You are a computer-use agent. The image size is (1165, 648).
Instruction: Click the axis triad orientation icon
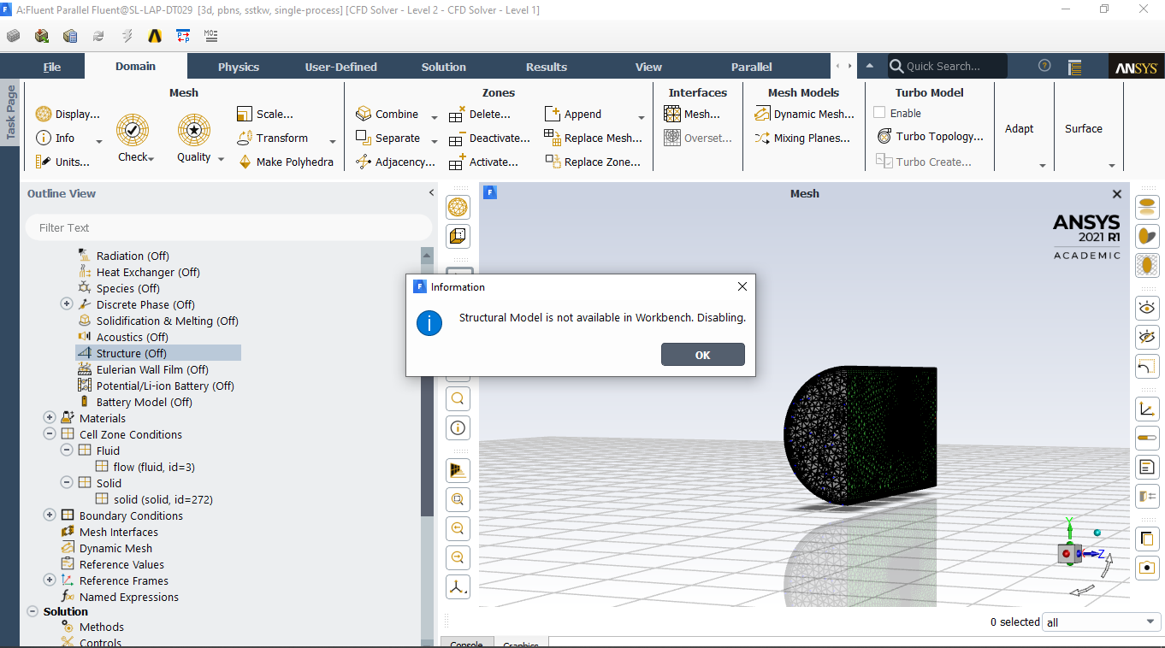[x=458, y=586]
